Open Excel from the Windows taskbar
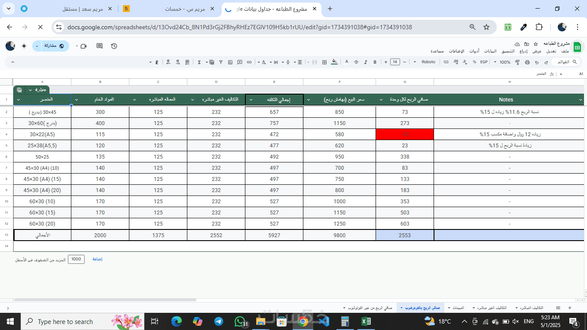Screen dimensions: 587x330 tap(366, 321)
